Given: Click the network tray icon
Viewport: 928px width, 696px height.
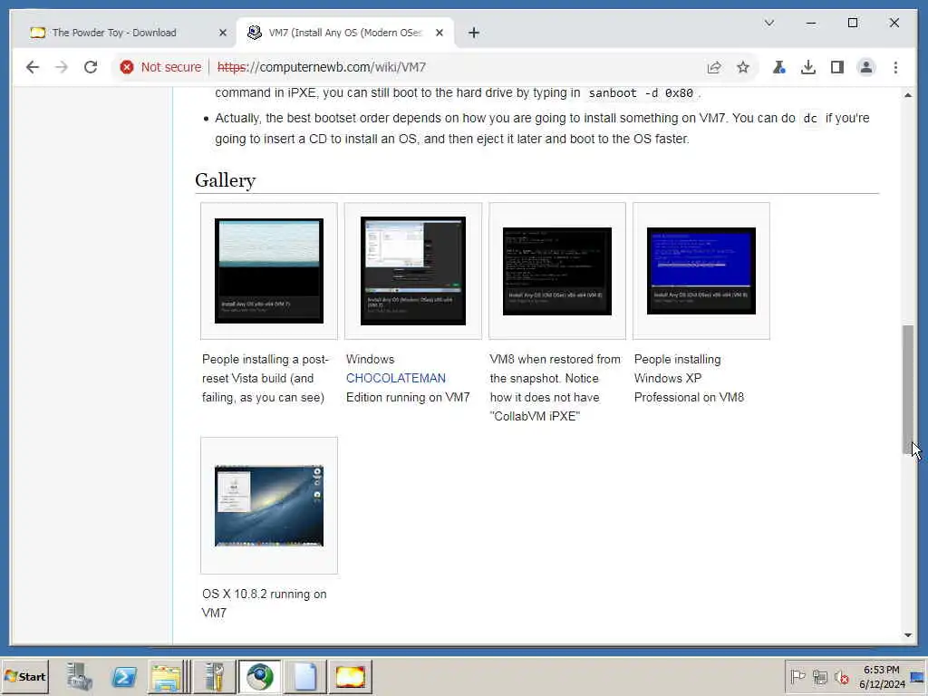Looking at the screenshot, I should click(819, 676).
